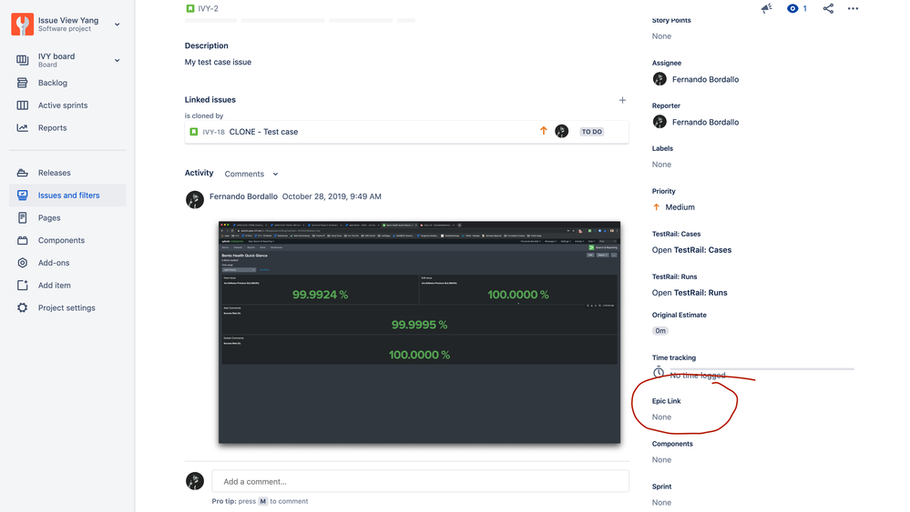Viewport: 910px width, 512px height.
Task: Click the Sprint None value
Action: (661, 503)
